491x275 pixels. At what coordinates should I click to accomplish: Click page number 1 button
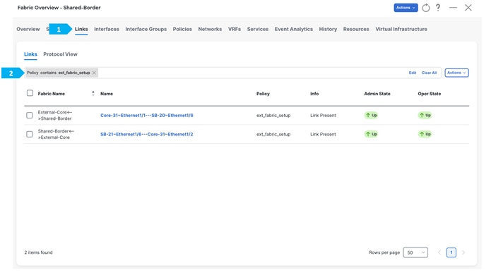point(451,252)
